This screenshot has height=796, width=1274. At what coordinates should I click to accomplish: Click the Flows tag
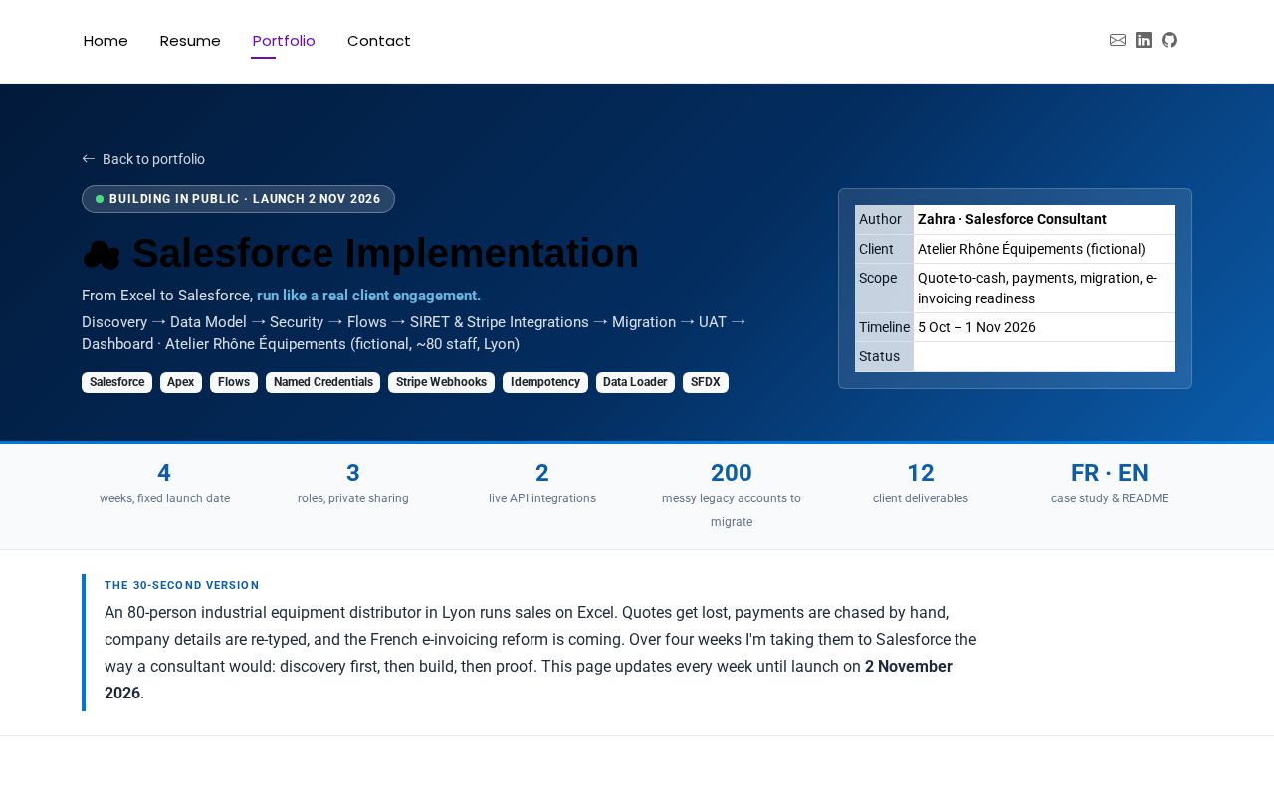pos(234,382)
